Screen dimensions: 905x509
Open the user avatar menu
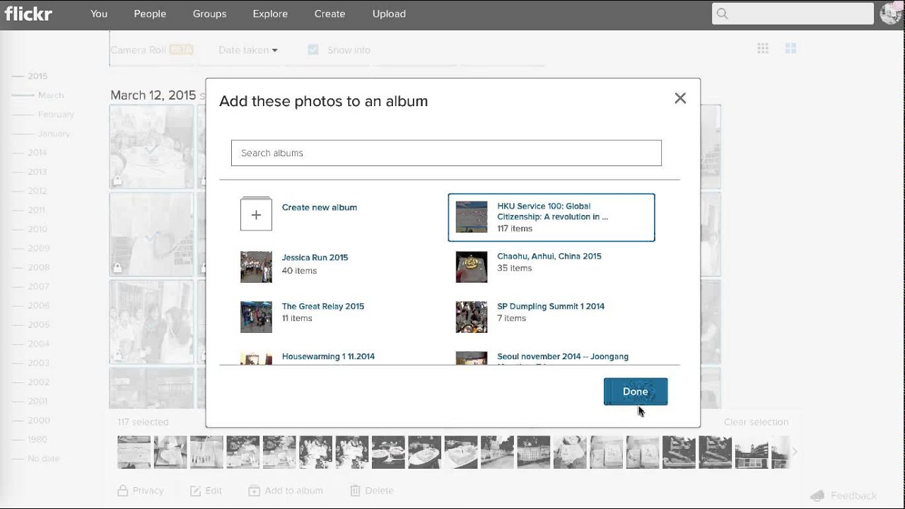(x=891, y=13)
